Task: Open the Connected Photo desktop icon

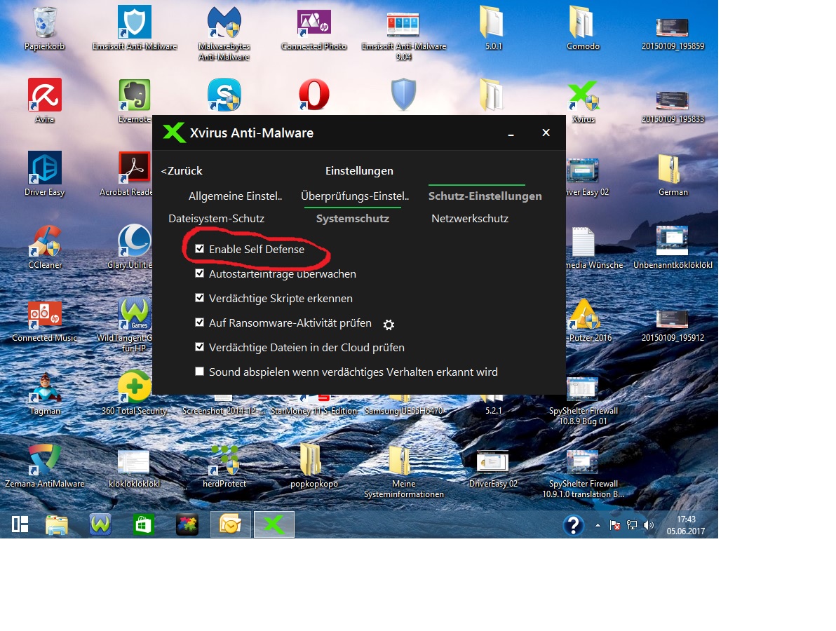Action: [314, 22]
